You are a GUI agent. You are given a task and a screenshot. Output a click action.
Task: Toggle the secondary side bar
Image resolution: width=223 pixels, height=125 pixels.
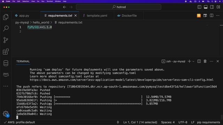pos(212,7)
